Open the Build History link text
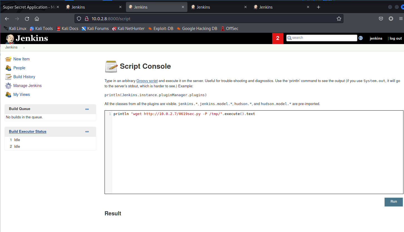Screen dimensions: 404x232 (x=24, y=77)
